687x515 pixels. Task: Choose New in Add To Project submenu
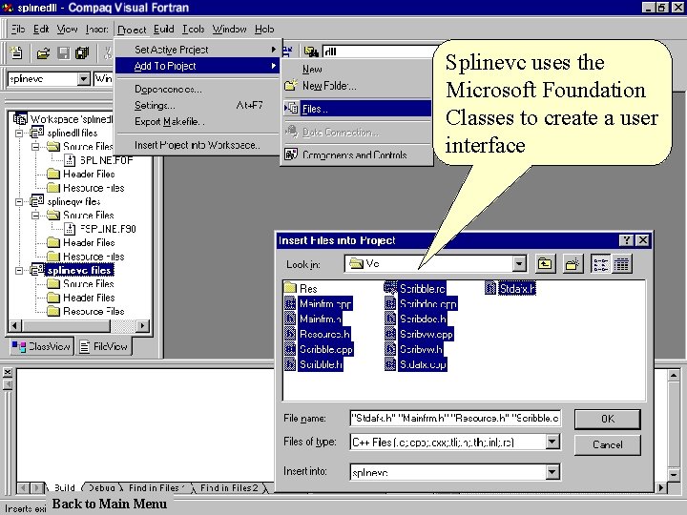357,70
